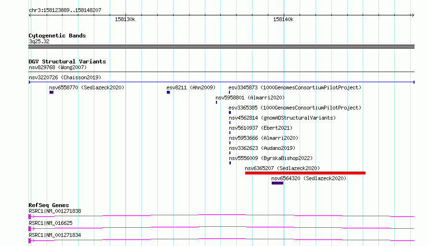Screen dimensions: 428x246
Task: Select the esv8211 blue variant block
Action: coord(168,92)
